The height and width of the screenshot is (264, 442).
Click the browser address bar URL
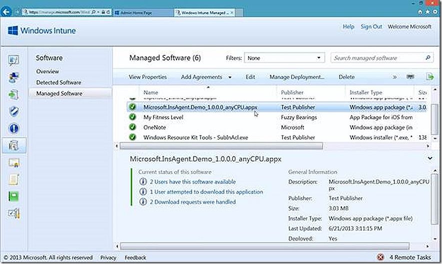pyautogui.click(x=59, y=12)
